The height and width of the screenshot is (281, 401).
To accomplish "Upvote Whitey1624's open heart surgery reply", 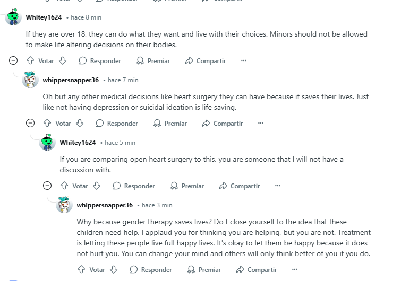I will [64, 186].
